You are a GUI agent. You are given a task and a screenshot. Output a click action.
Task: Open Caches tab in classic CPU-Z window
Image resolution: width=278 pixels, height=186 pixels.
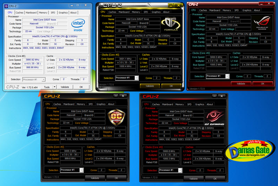(x=19, y=12)
